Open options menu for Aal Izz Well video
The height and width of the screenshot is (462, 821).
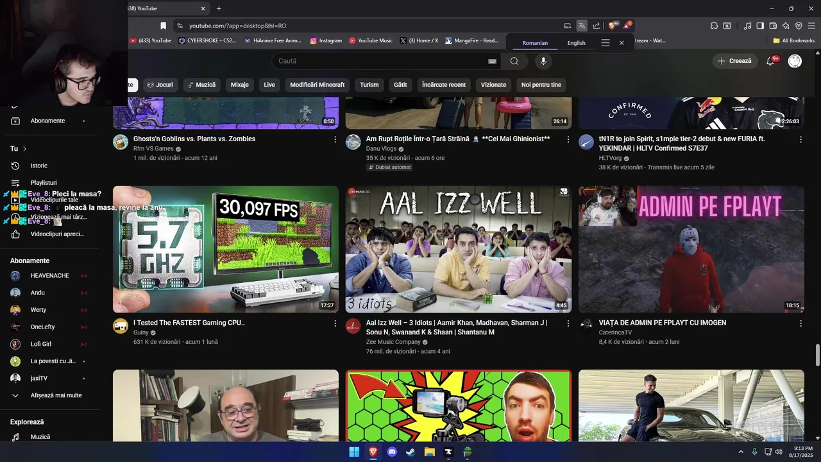(568, 323)
